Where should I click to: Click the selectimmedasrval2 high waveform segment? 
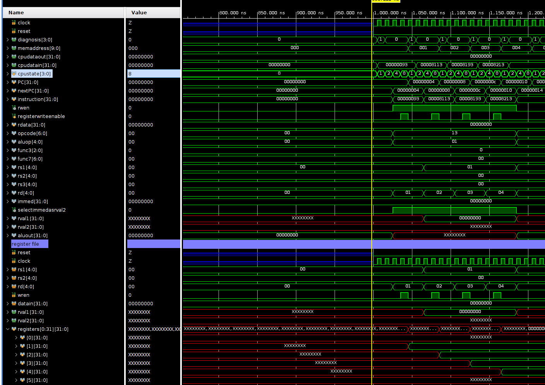pos(454,210)
